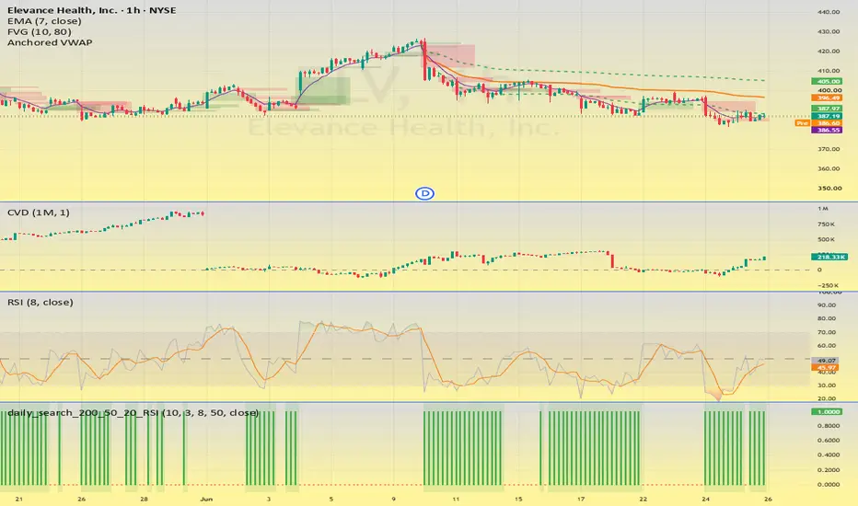Click the 750K tick on CVD axis
Screen dimensions: 858x506
click(827, 224)
